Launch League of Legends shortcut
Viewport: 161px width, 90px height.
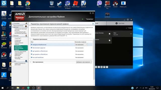[4, 35]
